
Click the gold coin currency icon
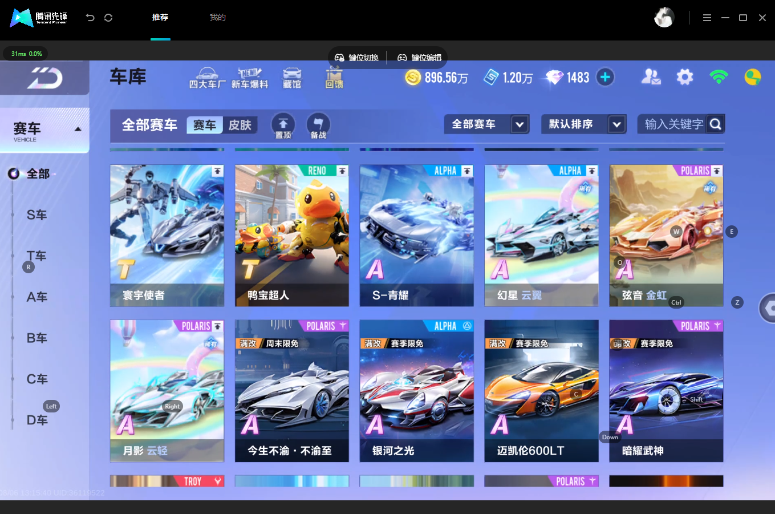pos(413,77)
